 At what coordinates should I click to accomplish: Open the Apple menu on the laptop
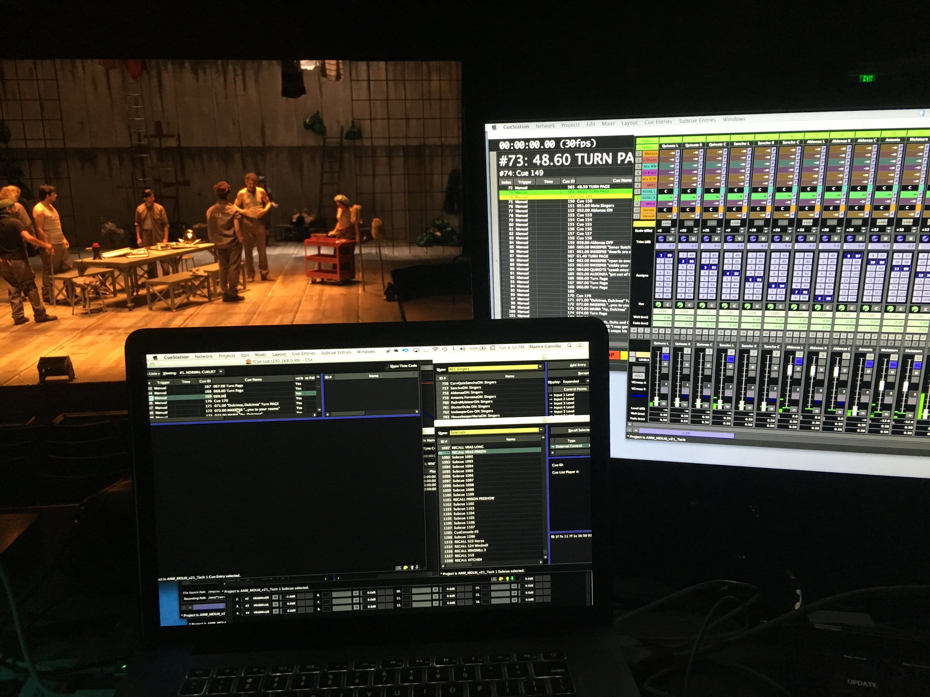155,357
